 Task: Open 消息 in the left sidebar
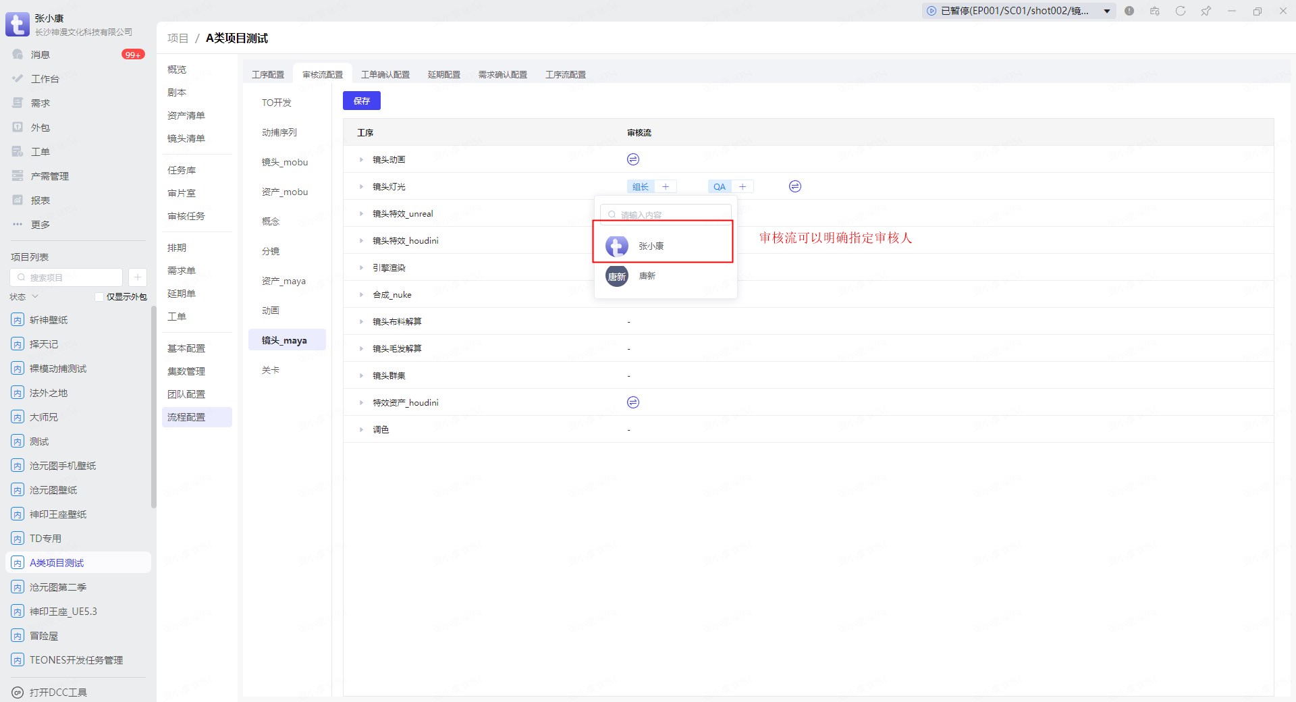pos(40,55)
